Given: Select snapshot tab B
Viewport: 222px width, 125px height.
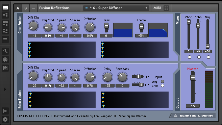Looking at the screenshot, I should [25, 8].
